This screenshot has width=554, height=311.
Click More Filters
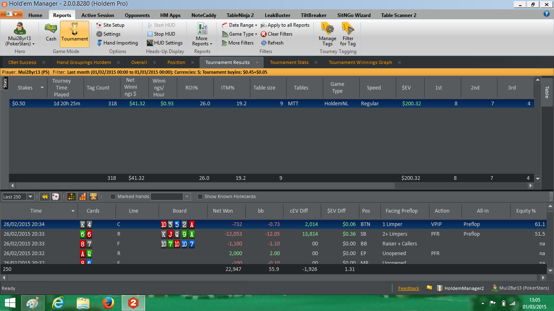(x=238, y=43)
